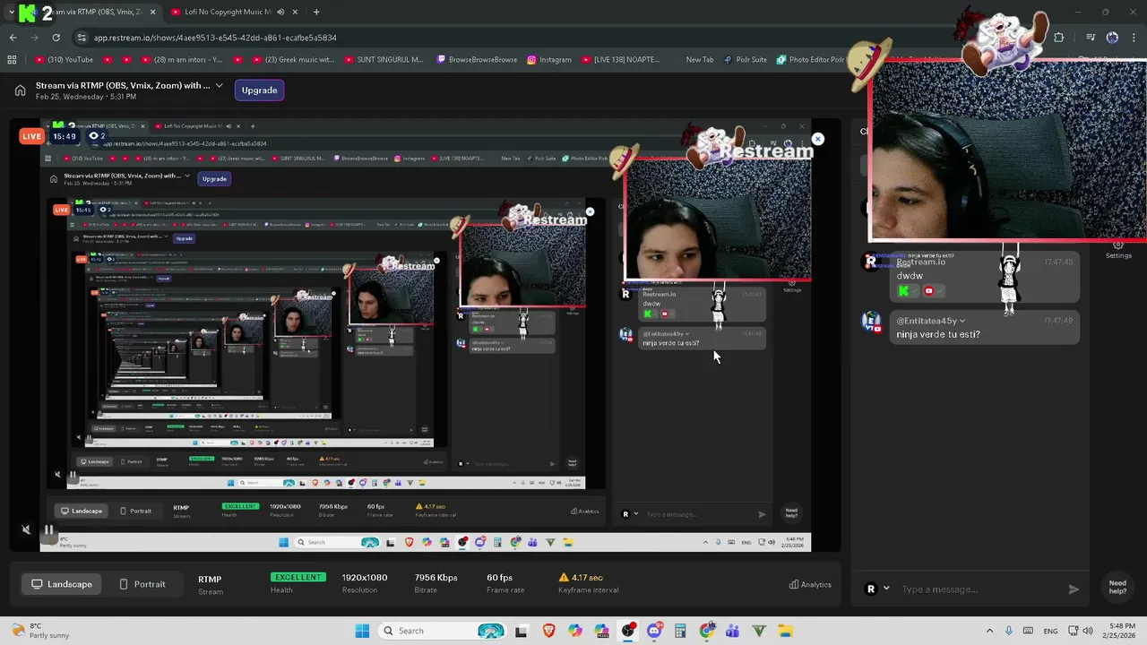Pause the live preview playback

49,529
